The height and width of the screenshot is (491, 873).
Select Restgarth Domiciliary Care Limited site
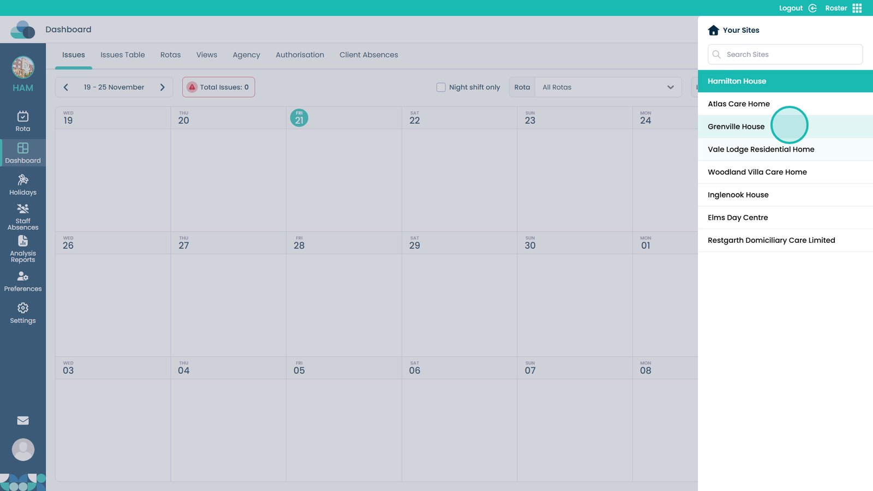point(785,240)
